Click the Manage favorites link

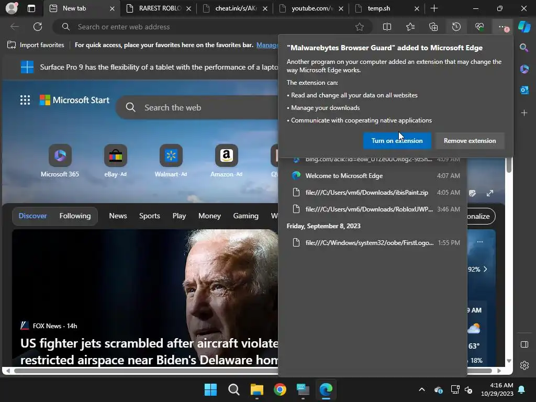click(x=267, y=45)
